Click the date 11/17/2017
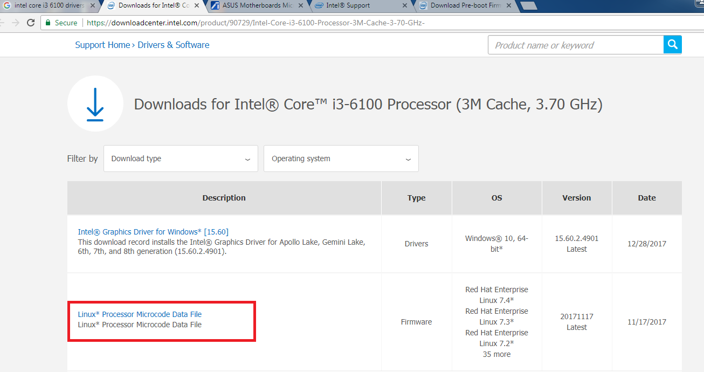 click(647, 322)
